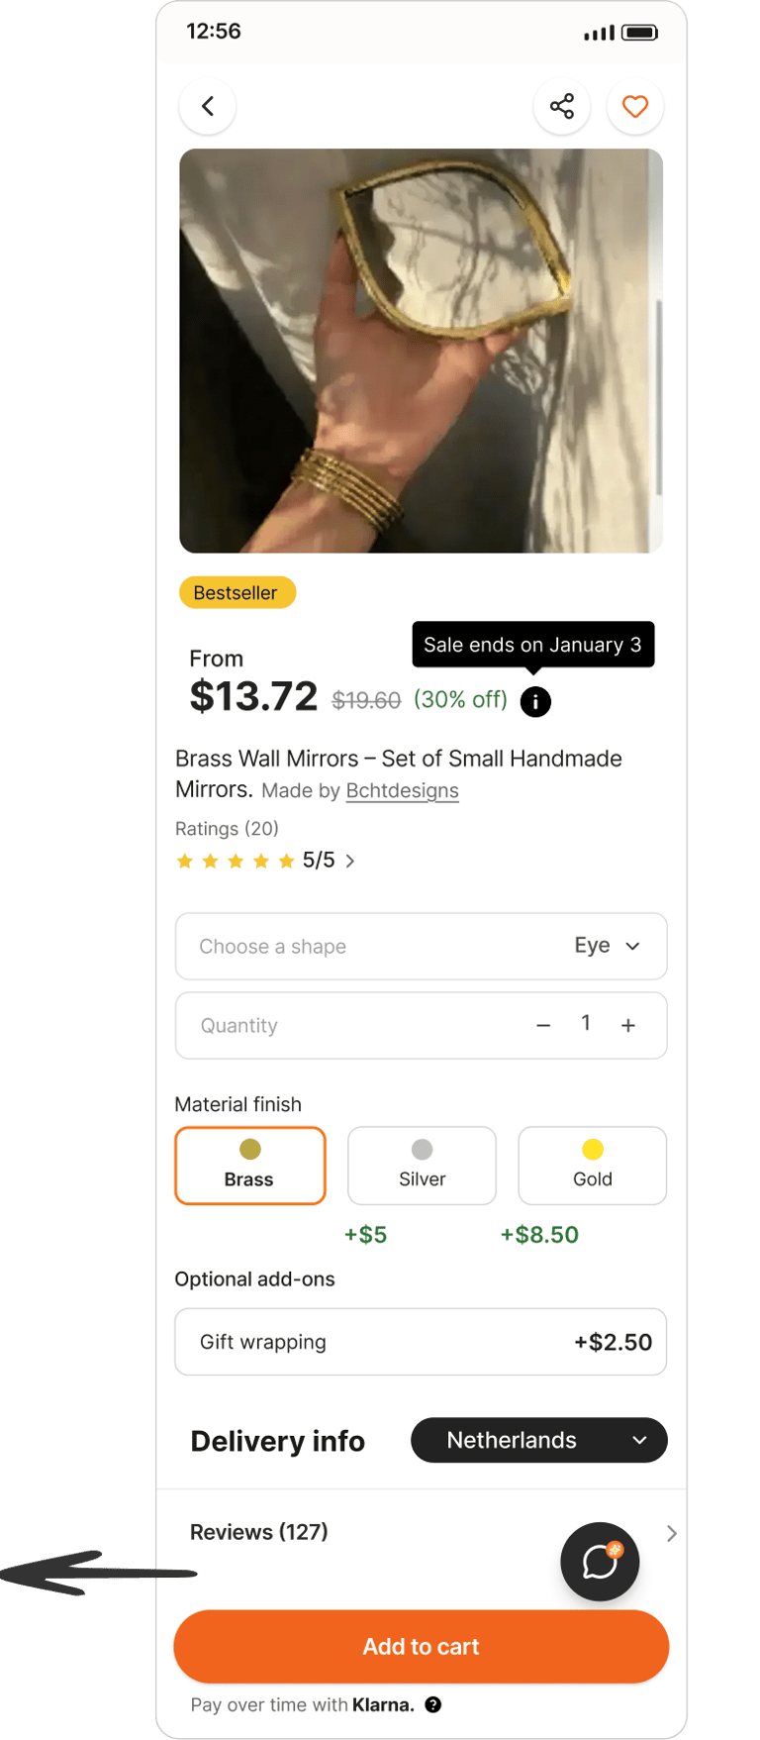Viewport: 760px width, 1740px height.
Task: Expand the Netherlands country dropdown
Action: [538, 1440]
